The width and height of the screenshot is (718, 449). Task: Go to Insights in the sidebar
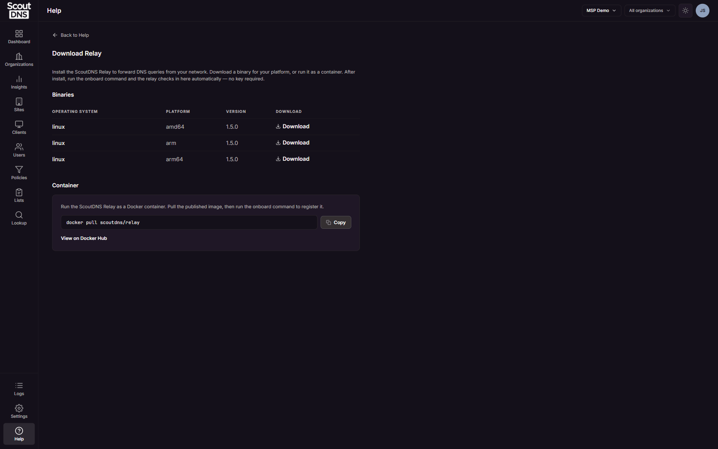pos(19,82)
